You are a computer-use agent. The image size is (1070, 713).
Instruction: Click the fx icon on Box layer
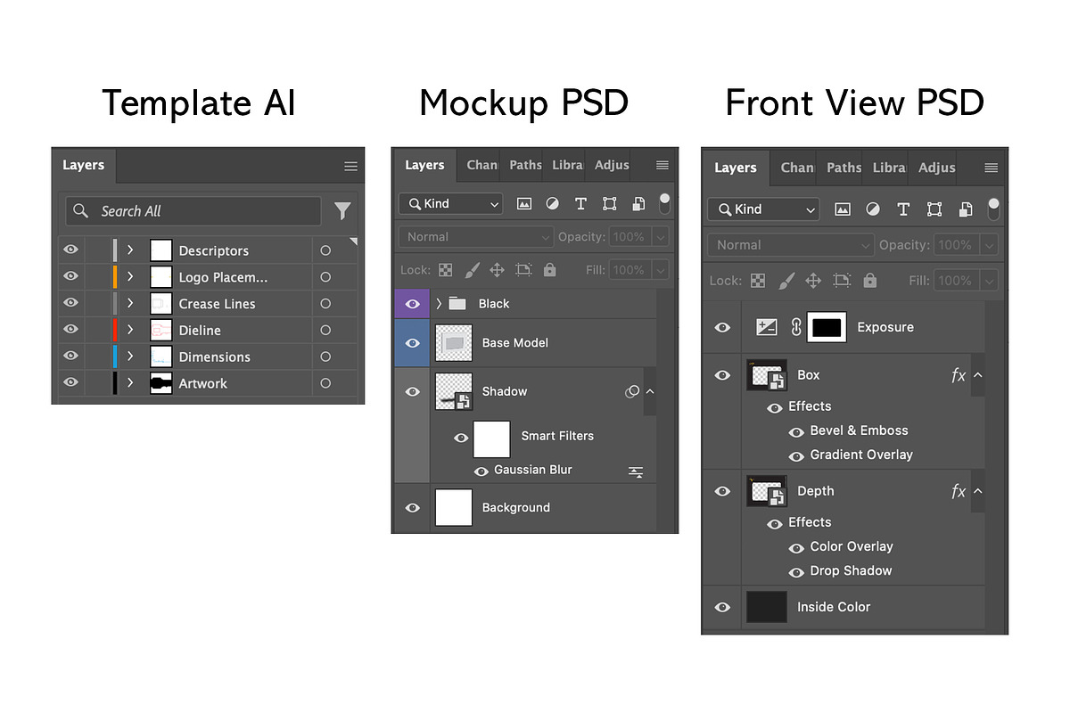point(959,375)
